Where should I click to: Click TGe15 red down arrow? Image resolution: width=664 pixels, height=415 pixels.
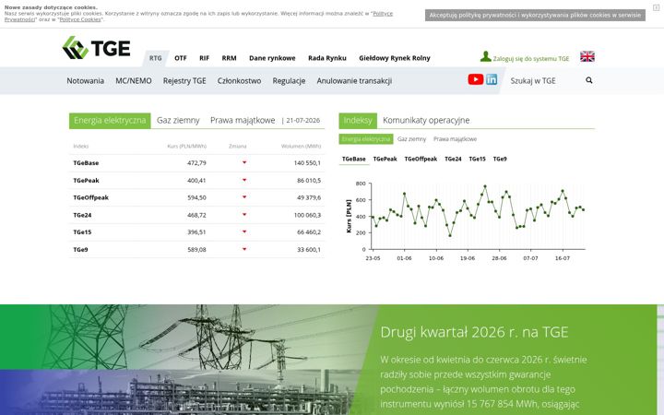244,232
